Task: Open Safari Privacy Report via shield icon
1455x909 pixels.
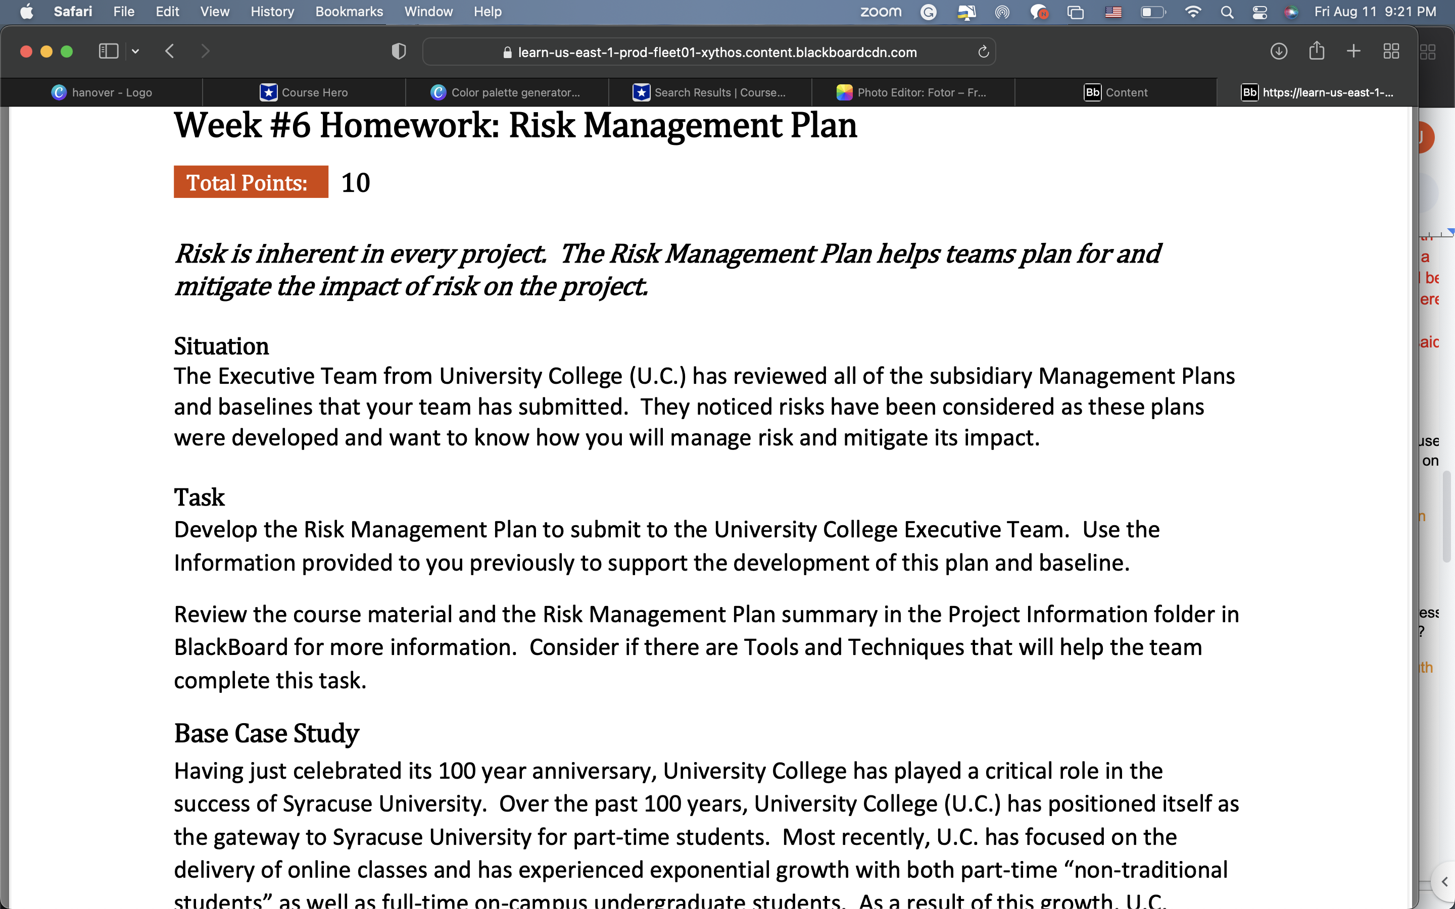Action: point(398,51)
